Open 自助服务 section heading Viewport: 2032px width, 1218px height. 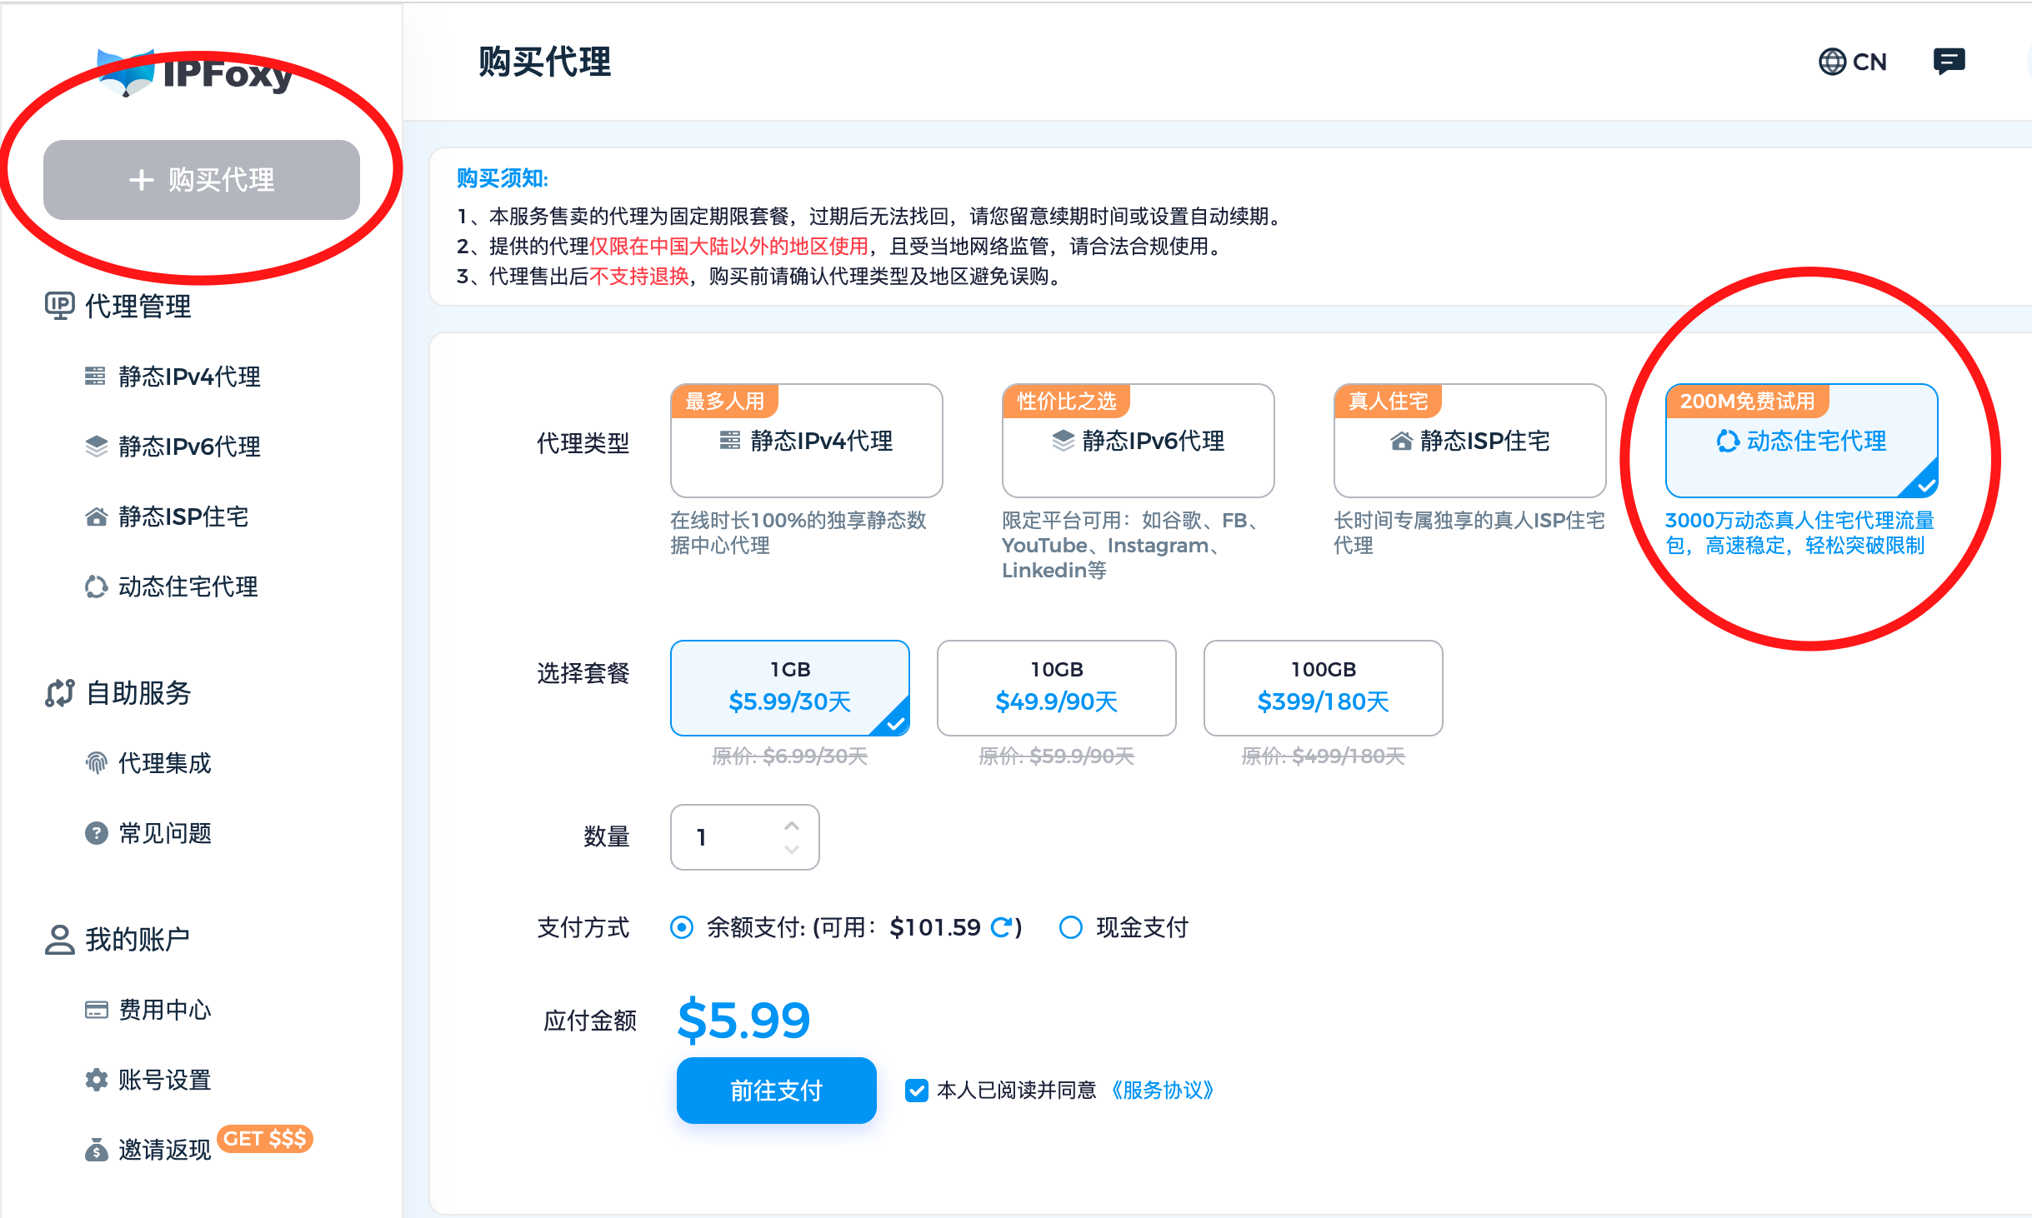point(118,693)
